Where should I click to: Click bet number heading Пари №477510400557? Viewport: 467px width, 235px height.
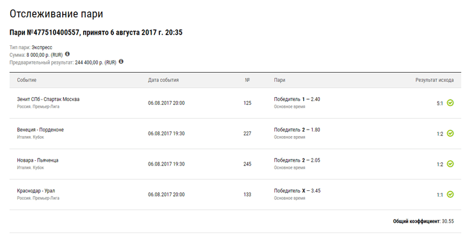click(44, 33)
